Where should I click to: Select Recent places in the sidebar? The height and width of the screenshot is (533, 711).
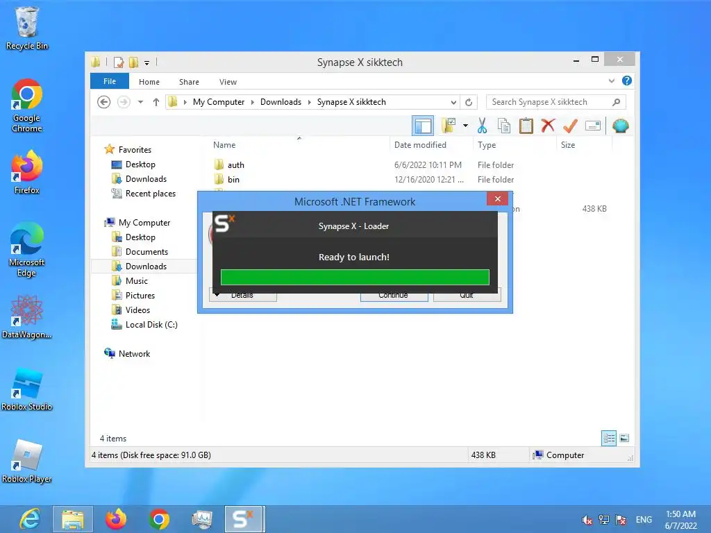tap(150, 193)
